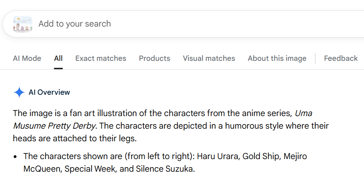Select the All tab
The height and width of the screenshot is (179, 364).
58,58
